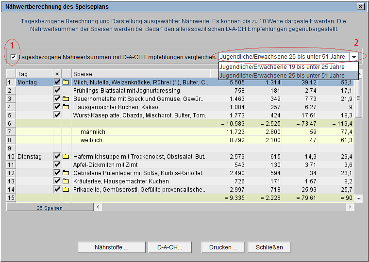Open folder icon for Hafermilchsuppe row
The width and height of the screenshot is (369, 262).
tap(66, 157)
